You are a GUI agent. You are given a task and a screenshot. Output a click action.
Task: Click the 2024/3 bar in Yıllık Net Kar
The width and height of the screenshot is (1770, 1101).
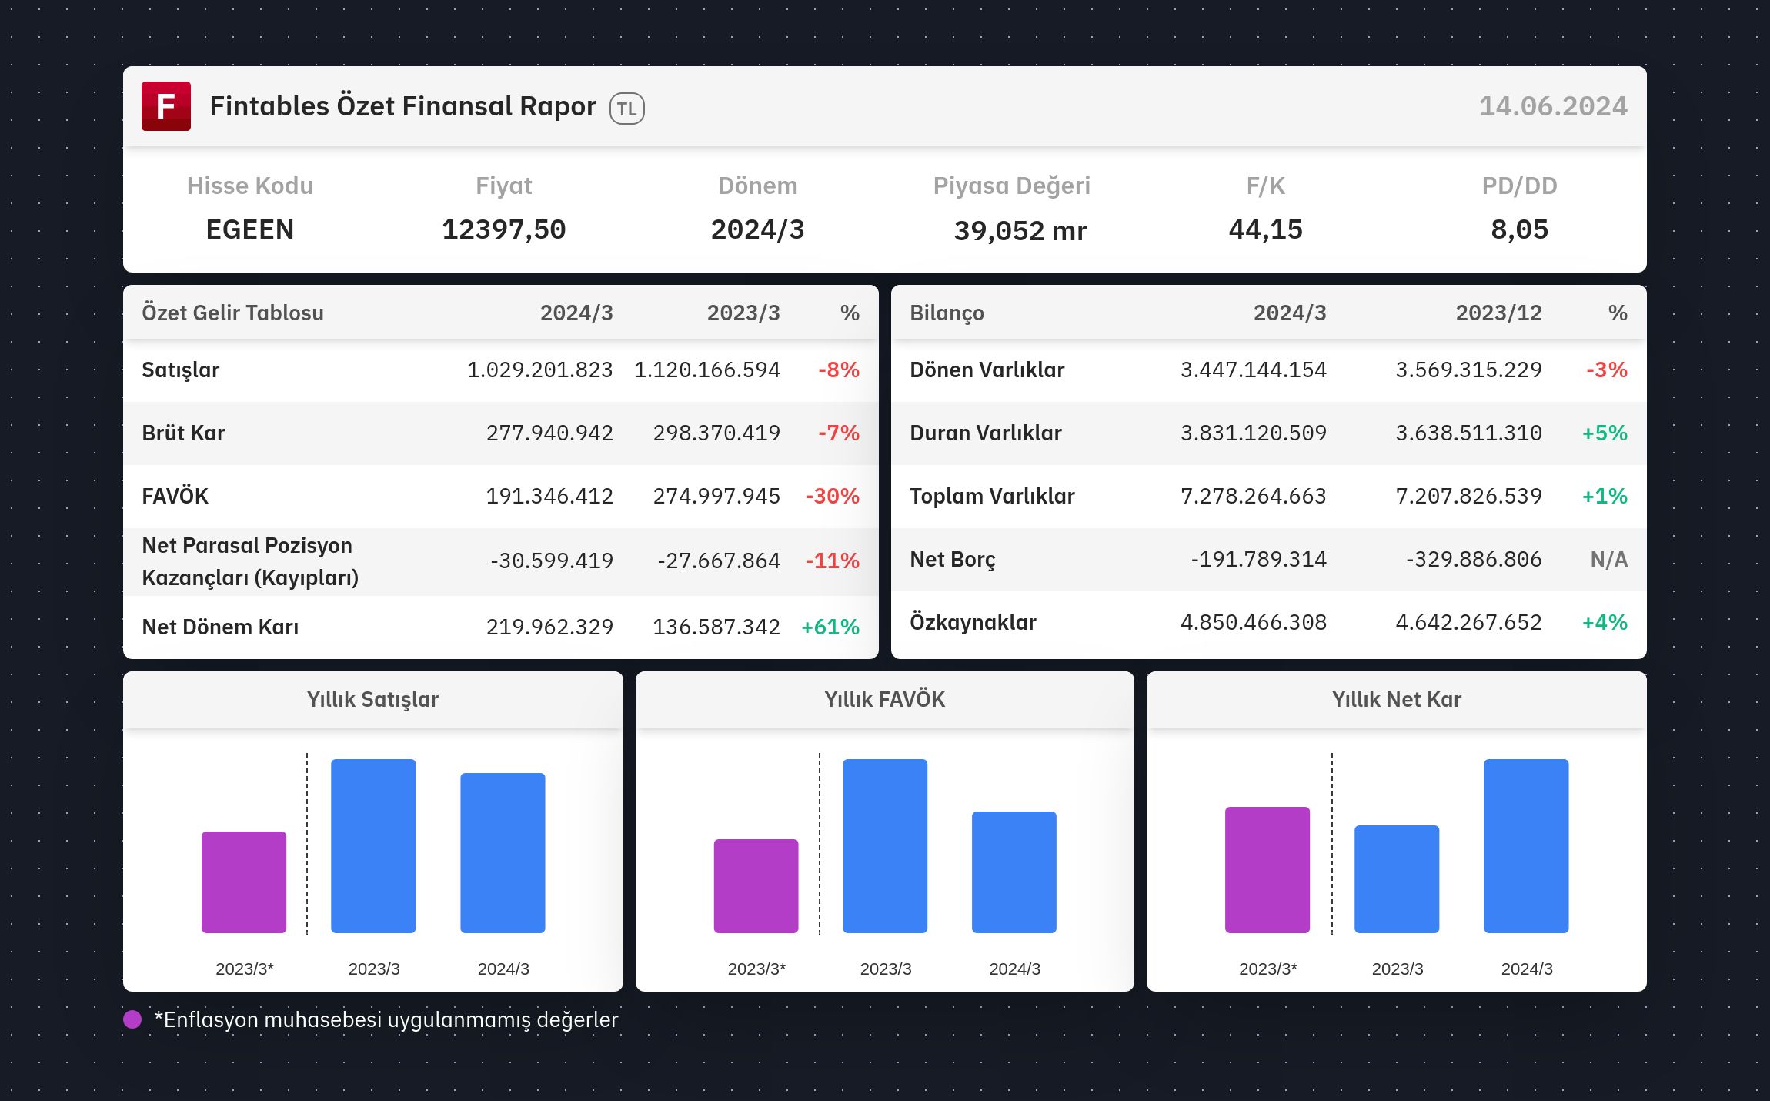click(x=1526, y=846)
